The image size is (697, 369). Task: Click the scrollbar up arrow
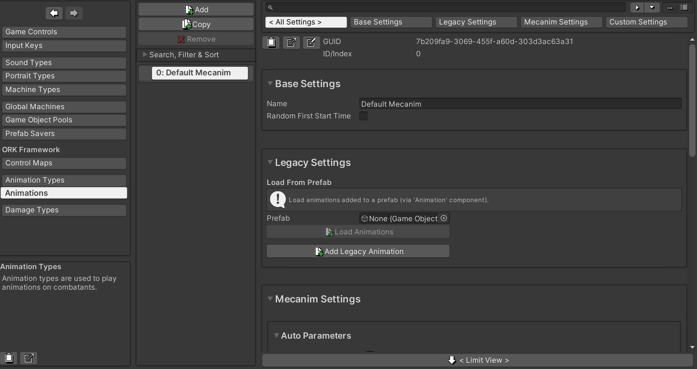[692, 40]
